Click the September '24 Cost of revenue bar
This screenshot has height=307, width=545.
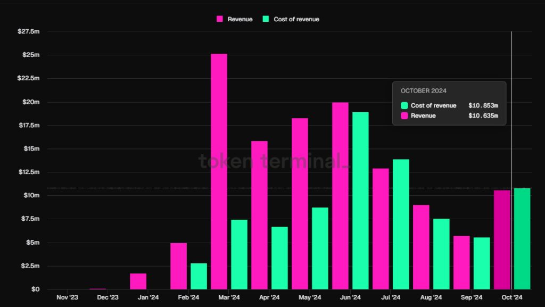(x=482, y=263)
